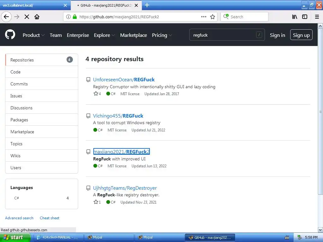Image resolution: width=323 pixels, height=242 pixels.
Task: Click repo icon beside UnforeseenOcean/REGFuck
Action: tap(88, 80)
